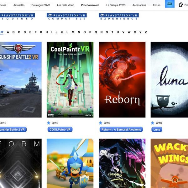Click X/10 rating under Gunship Battle
The image size is (188, 188).
tap(3, 123)
